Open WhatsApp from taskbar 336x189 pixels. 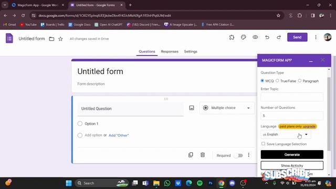pos(167,183)
